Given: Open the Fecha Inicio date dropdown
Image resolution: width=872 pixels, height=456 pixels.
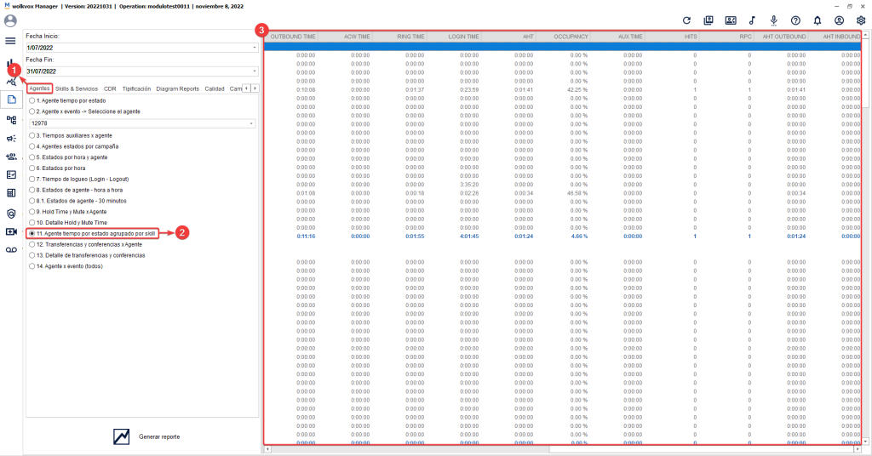Looking at the screenshot, I should pos(254,48).
